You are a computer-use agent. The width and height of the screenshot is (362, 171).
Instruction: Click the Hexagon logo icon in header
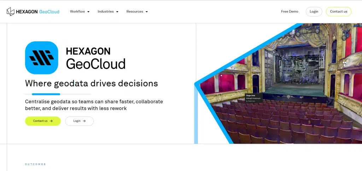(x=11, y=12)
